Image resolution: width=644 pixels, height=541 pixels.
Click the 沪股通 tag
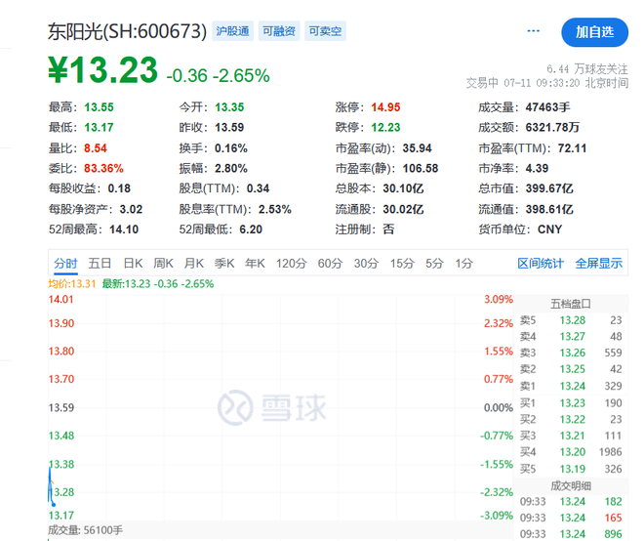tap(232, 31)
